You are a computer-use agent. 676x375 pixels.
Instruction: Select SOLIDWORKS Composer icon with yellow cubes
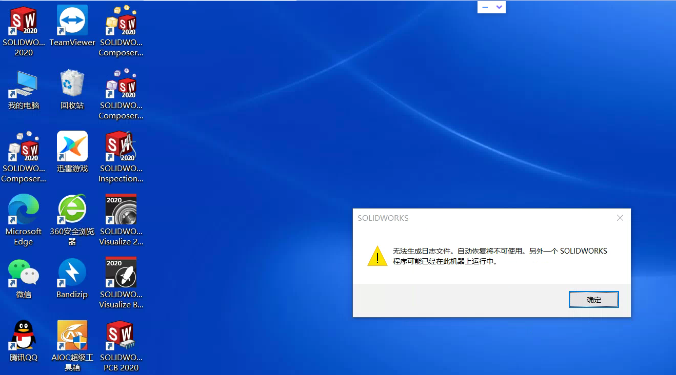[121, 20]
